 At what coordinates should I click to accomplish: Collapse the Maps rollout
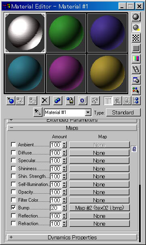click(x=72, y=128)
